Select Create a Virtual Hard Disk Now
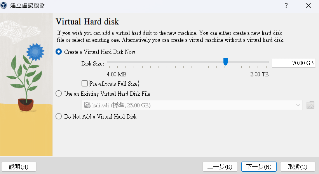 [x=59, y=52]
